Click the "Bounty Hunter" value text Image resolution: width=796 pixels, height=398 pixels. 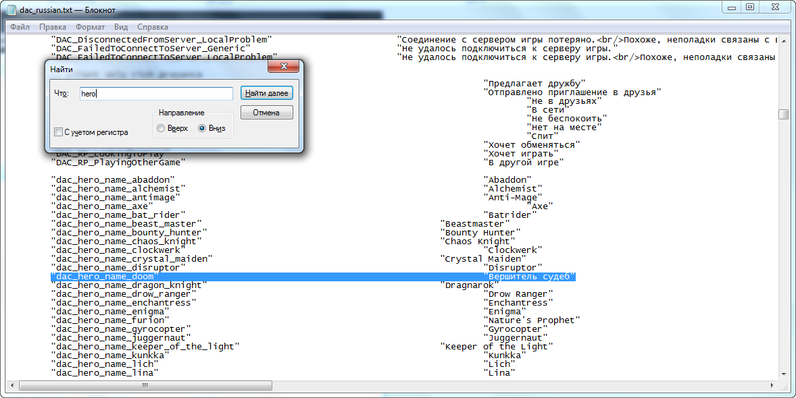coord(480,233)
